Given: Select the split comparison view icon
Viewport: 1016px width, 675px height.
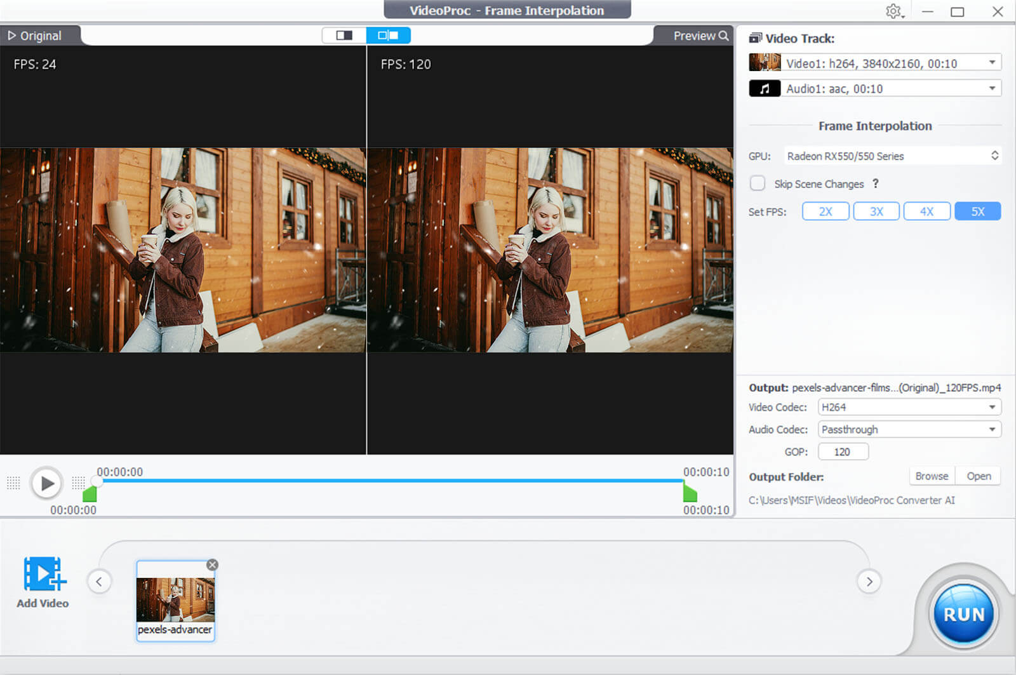Looking at the screenshot, I should (388, 35).
